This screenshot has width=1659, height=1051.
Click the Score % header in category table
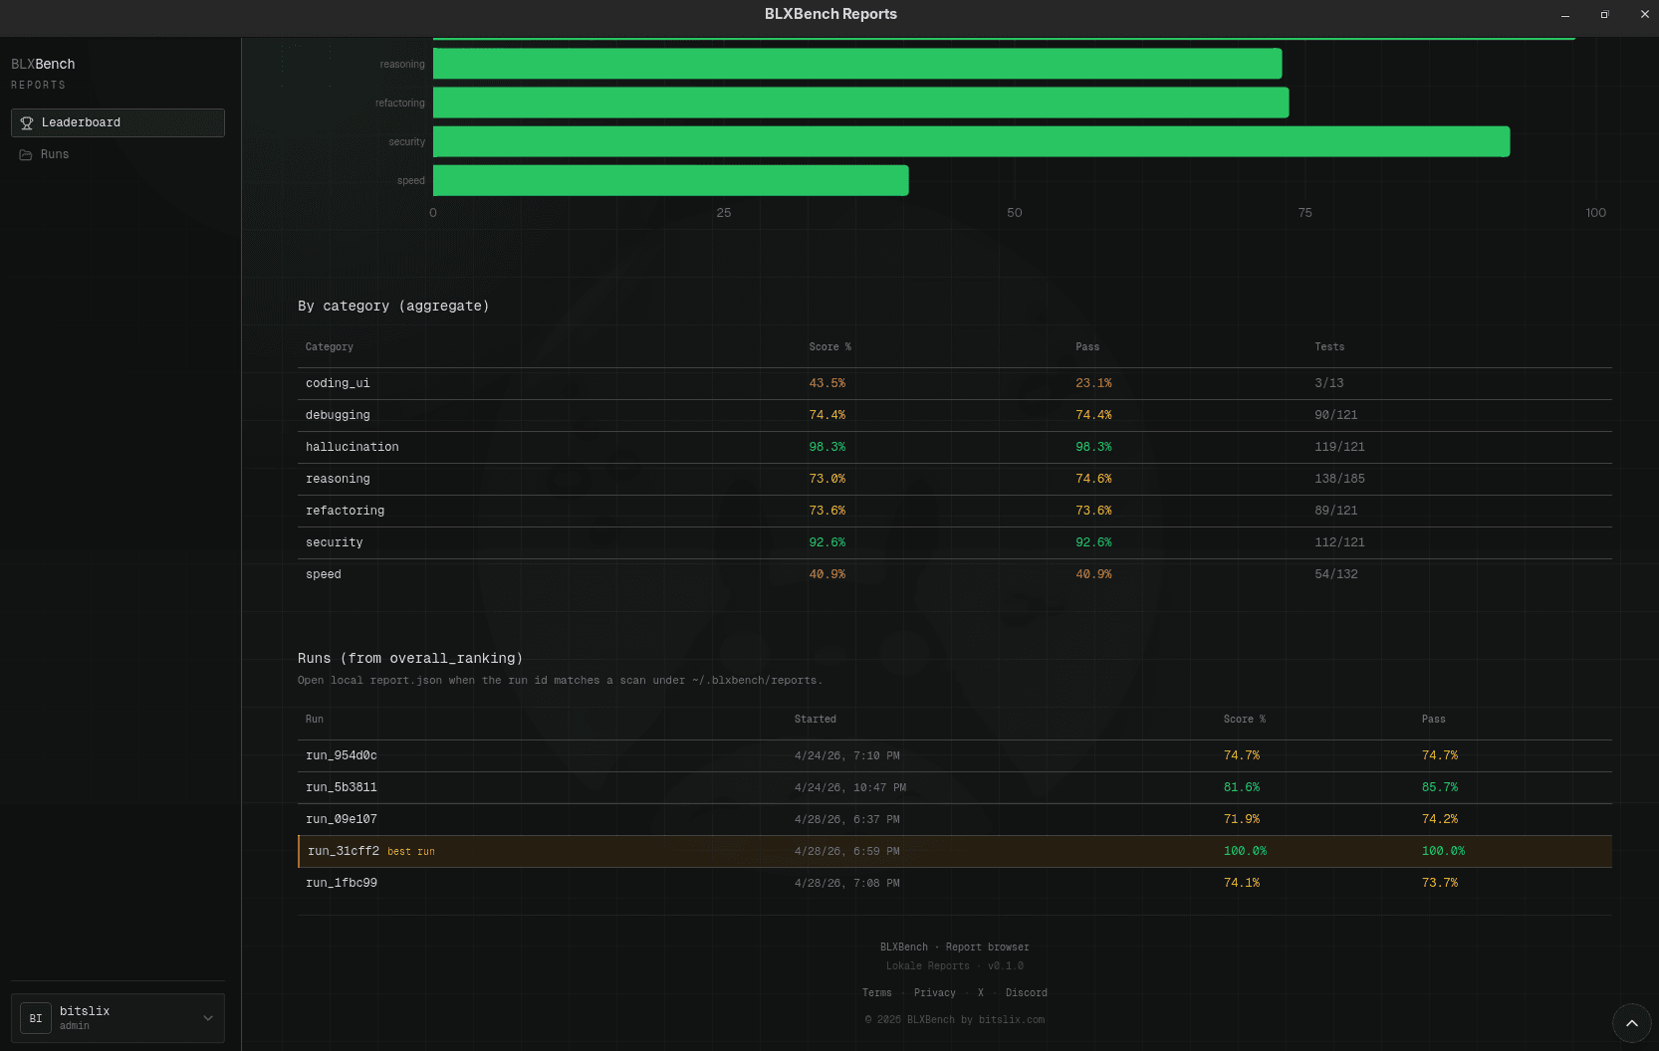point(829,347)
